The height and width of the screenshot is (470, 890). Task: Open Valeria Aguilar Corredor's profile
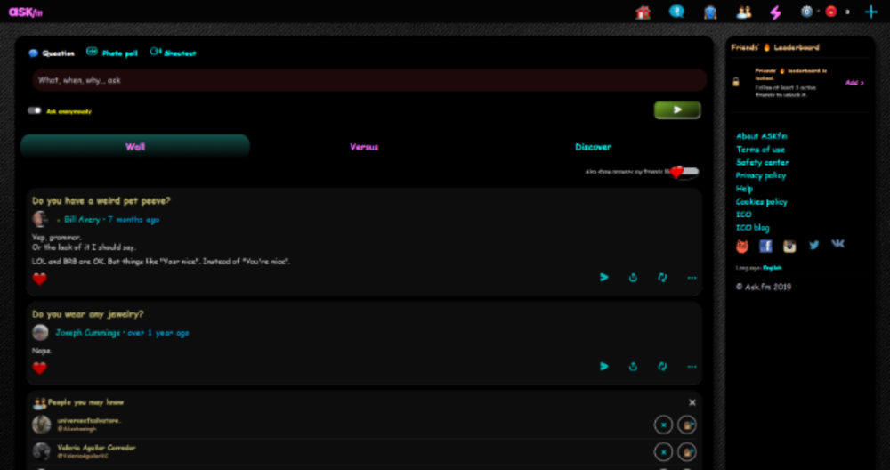pyautogui.click(x=96, y=448)
